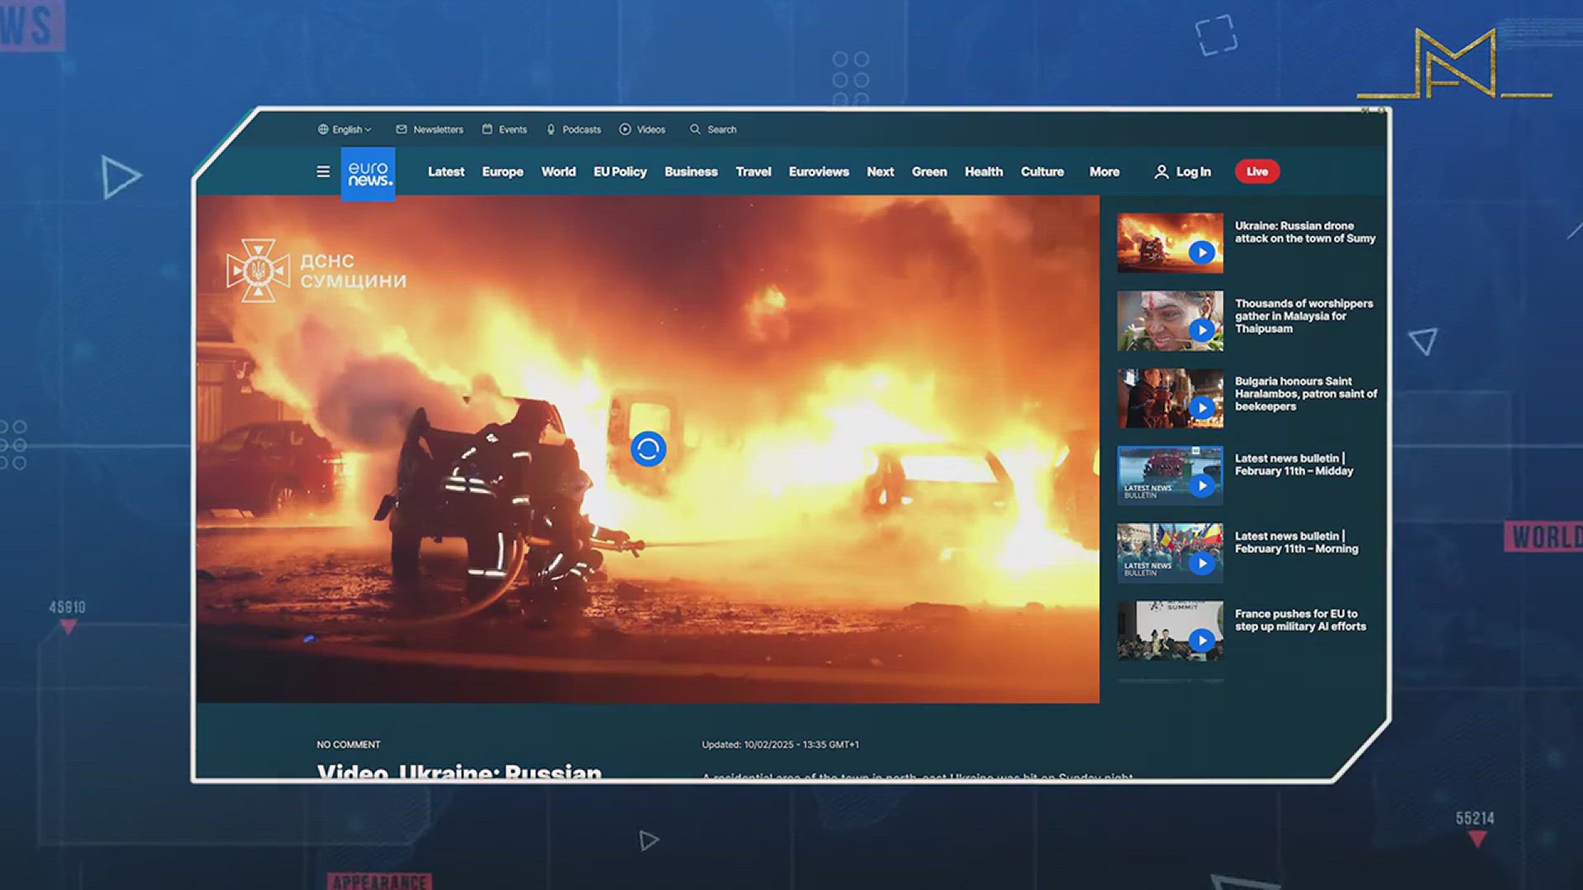Open the Travel section

pyautogui.click(x=754, y=171)
